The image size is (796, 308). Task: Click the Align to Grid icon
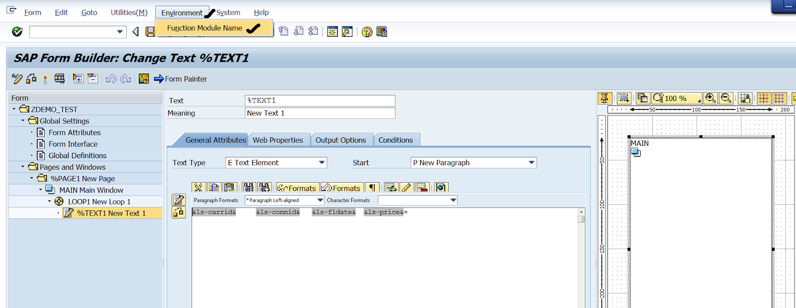coord(745,98)
